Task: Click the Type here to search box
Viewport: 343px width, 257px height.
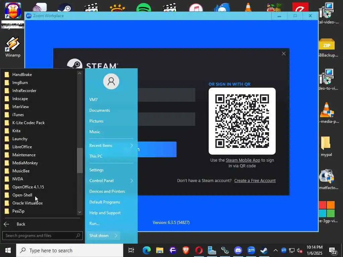Action: coord(70,250)
